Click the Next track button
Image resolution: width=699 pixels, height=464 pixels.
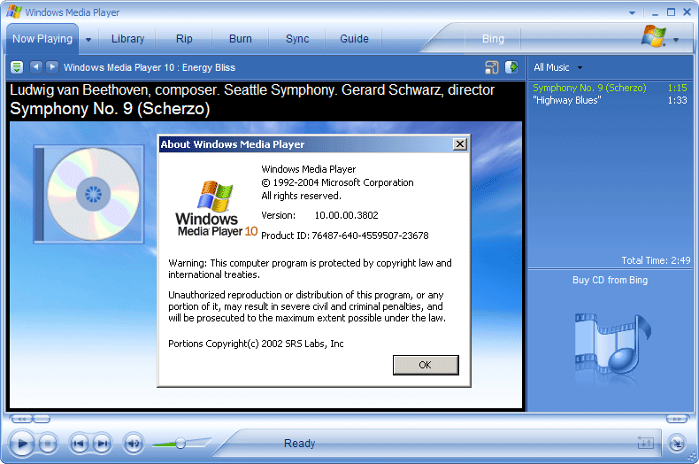pos(102,444)
